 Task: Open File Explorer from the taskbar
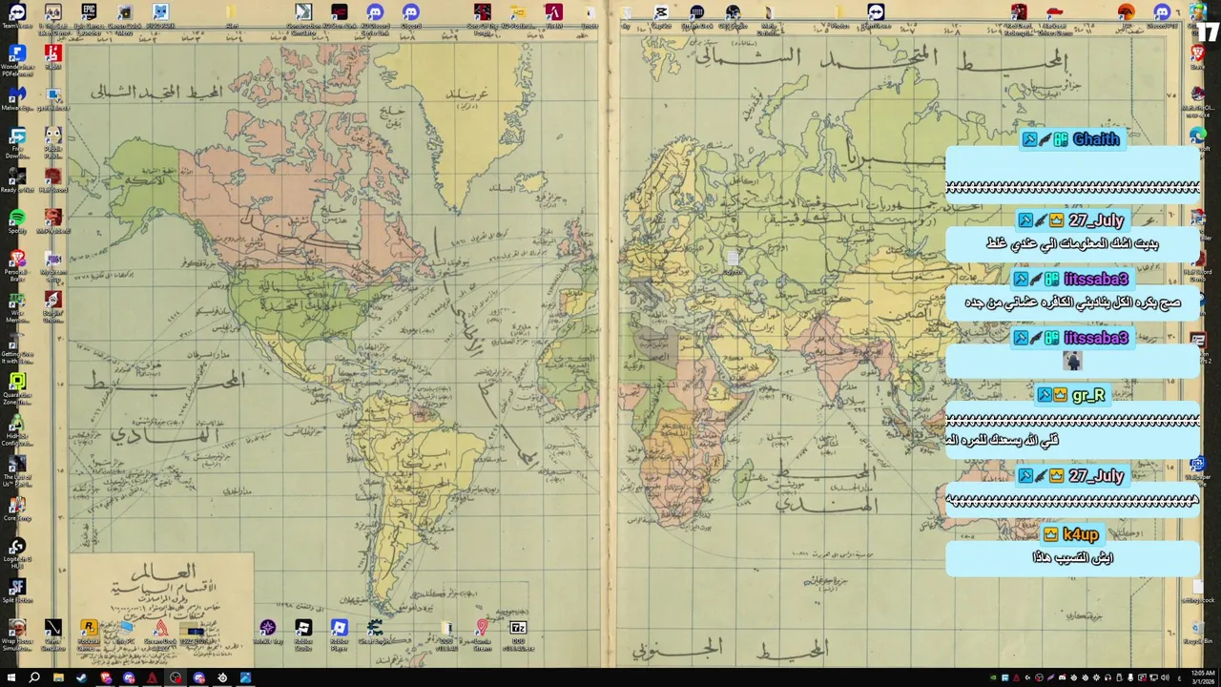58,677
